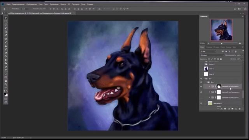Select the Lasso tool
Image resolution: width=249 pixels, height=140 pixels.
point(6,24)
